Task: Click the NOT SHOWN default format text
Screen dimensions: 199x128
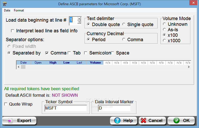Action: (65, 95)
